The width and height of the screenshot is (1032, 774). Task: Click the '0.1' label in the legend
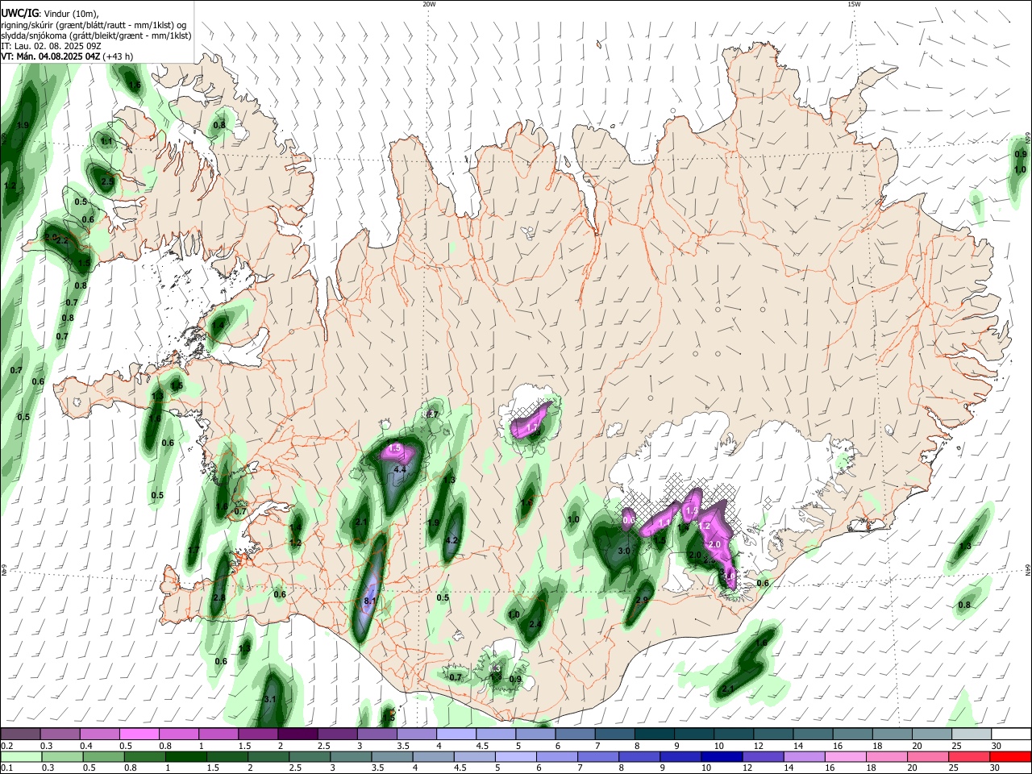[x=7, y=768]
